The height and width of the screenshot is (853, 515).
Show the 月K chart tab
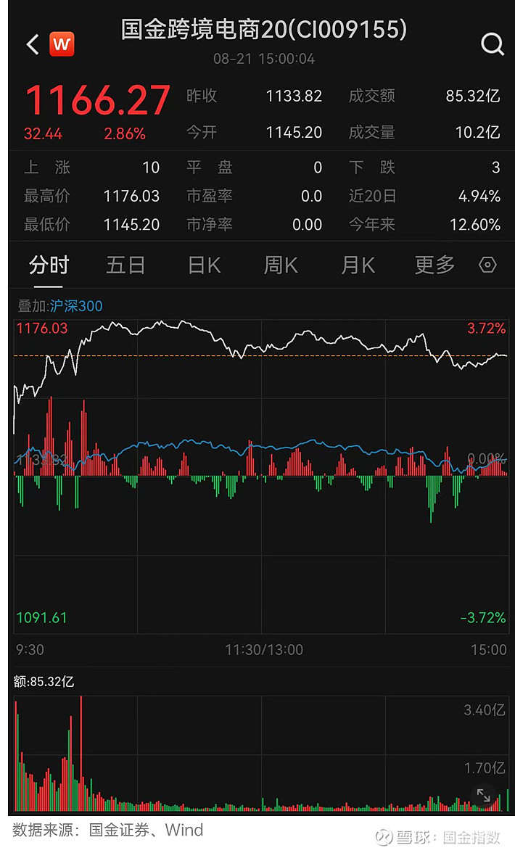point(358,265)
